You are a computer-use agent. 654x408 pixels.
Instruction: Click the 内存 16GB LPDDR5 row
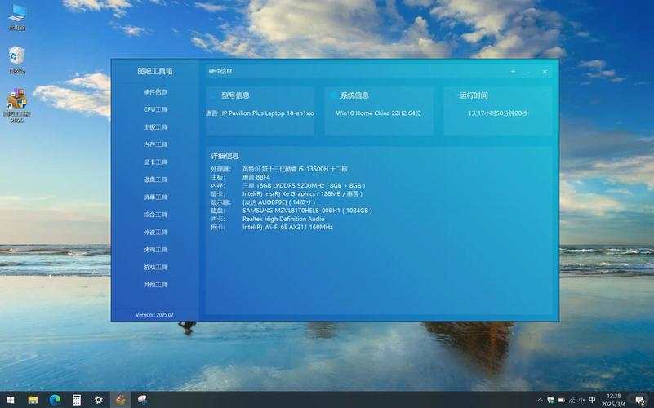pos(287,185)
